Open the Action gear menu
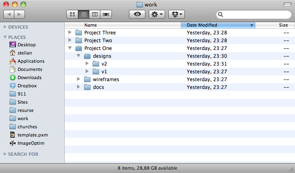This screenshot has height=173, width=295. point(157,14)
